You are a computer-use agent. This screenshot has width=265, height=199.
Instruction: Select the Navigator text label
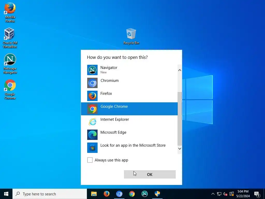coord(109,68)
